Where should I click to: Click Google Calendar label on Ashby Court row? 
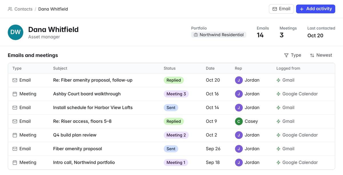(x=300, y=94)
